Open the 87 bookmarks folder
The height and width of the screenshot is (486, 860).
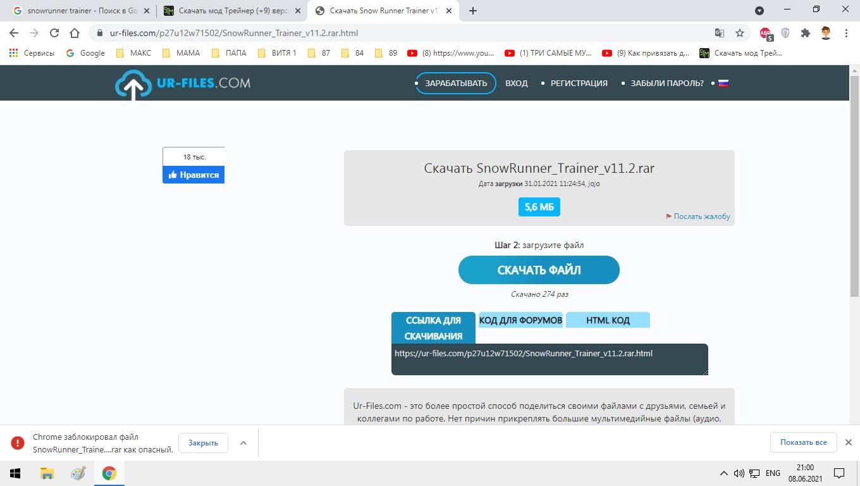[x=319, y=53]
